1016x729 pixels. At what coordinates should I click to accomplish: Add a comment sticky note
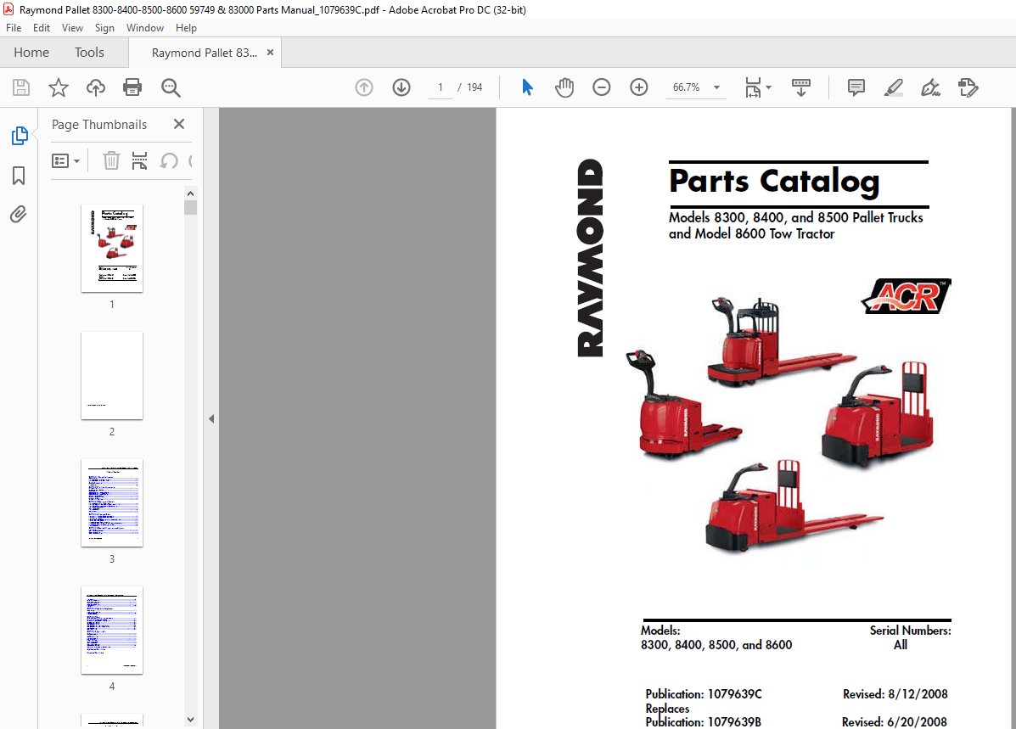[x=856, y=87]
